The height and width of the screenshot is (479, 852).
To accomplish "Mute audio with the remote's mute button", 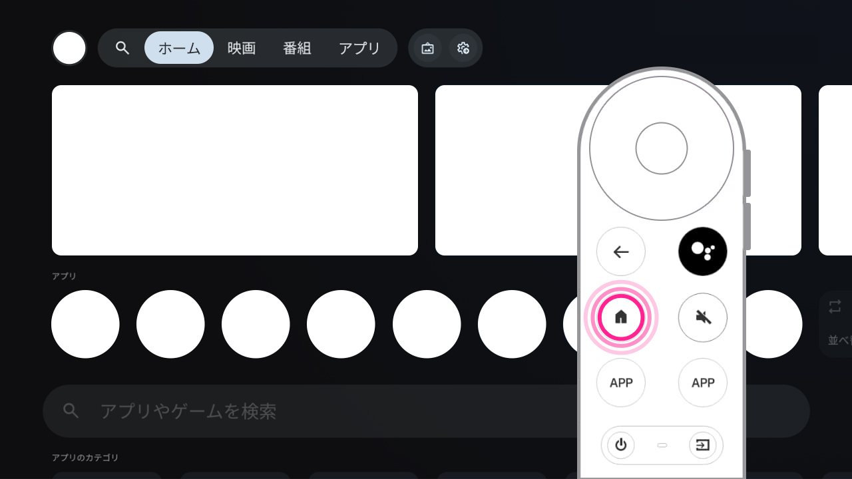I will [702, 317].
